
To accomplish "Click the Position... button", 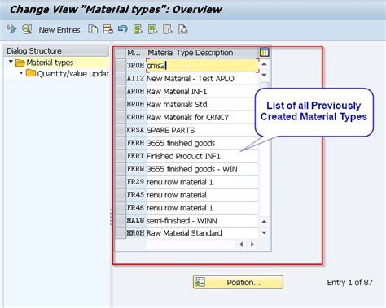I will coord(238,282).
